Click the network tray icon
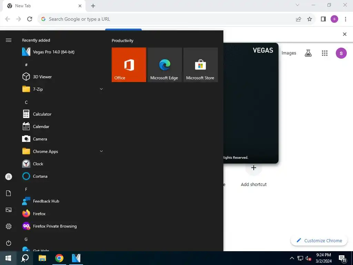Viewport: 353px width, 265px height. click(x=300, y=258)
